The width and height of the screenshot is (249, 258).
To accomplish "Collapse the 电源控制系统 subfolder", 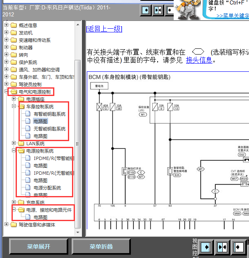I will point(14,151).
